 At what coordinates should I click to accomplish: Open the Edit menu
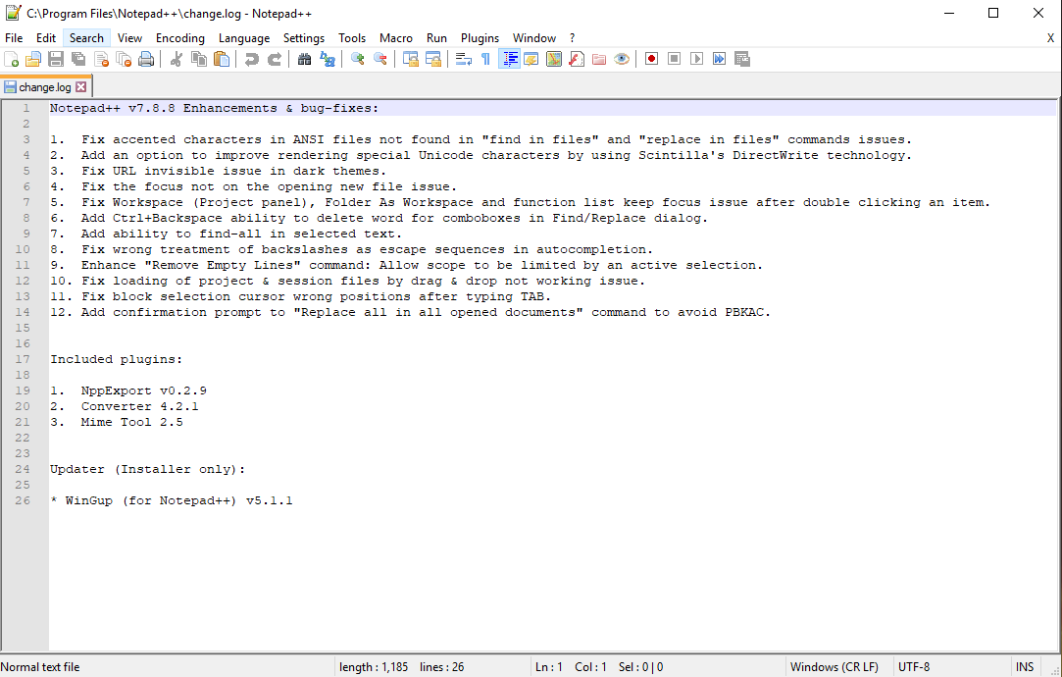[46, 38]
